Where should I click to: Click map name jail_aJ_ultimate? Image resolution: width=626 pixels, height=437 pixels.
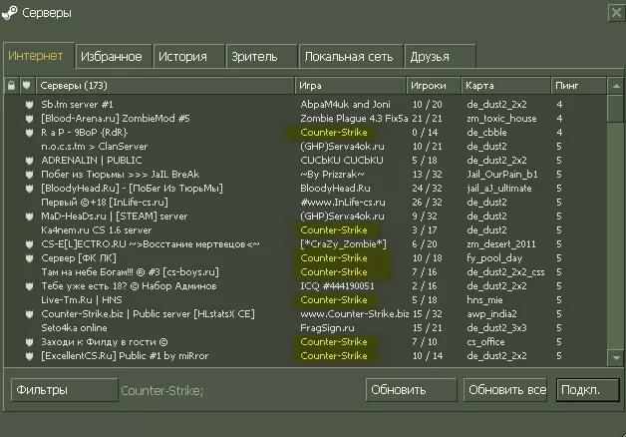(499, 189)
